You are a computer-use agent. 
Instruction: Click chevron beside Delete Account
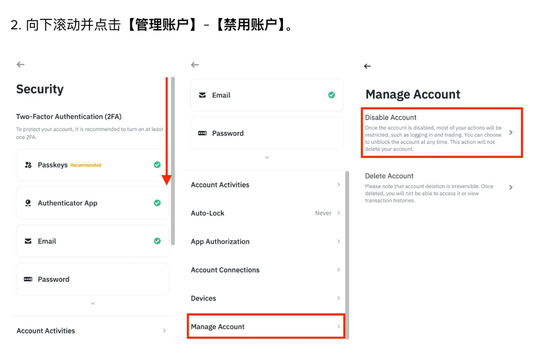coord(511,187)
